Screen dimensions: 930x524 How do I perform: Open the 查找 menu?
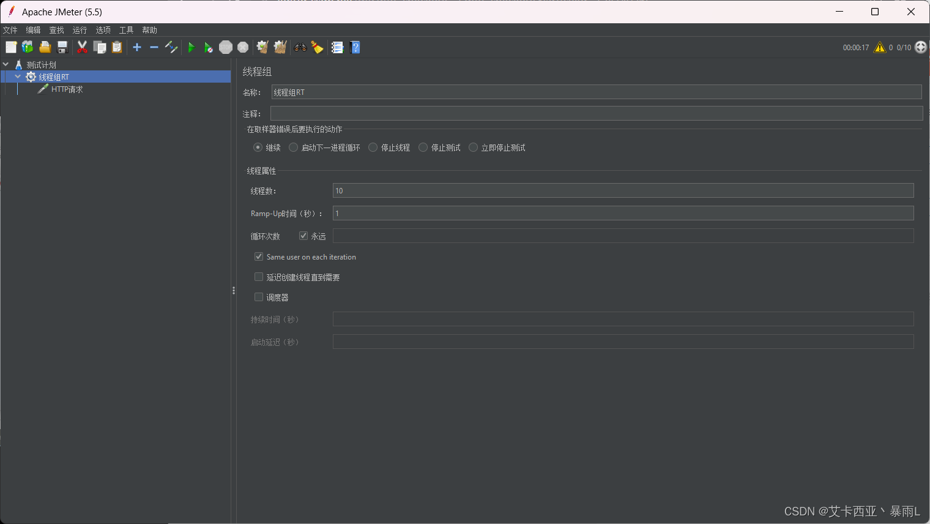tap(56, 30)
